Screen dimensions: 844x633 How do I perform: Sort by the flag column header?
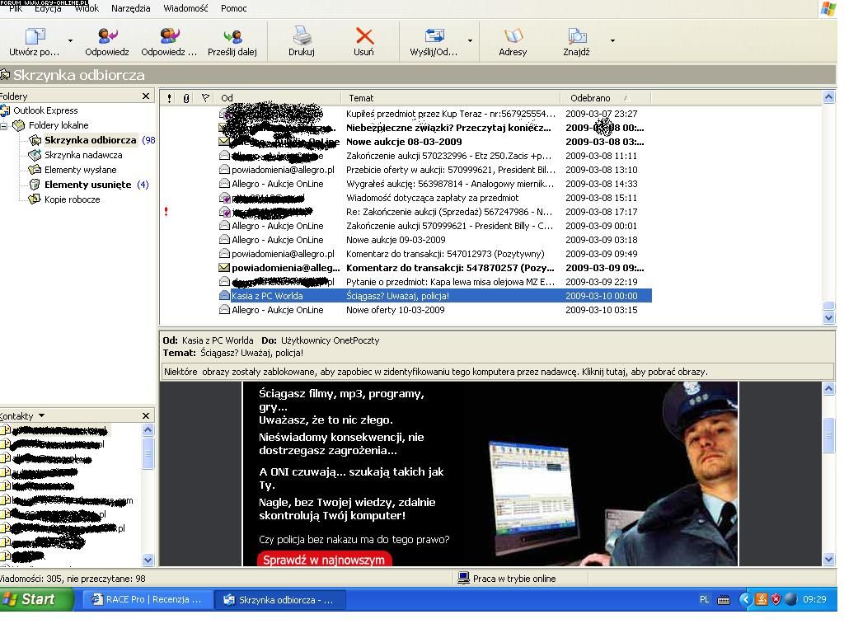pos(205,98)
